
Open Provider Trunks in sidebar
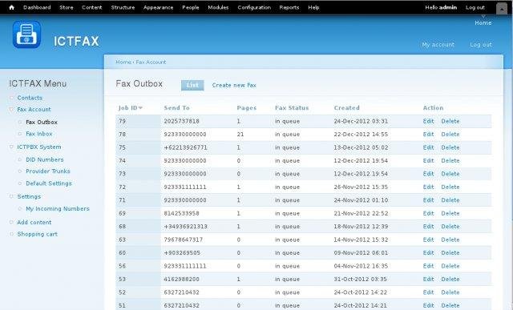pyautogui.click(x=48, y=171)
